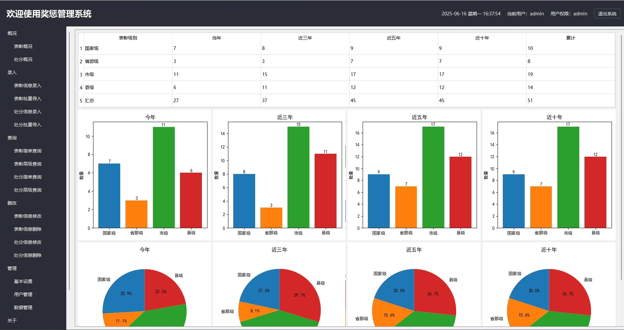Click the 管理 section header
The width and height of the screenshot is (624, 330).
(12, 268)
